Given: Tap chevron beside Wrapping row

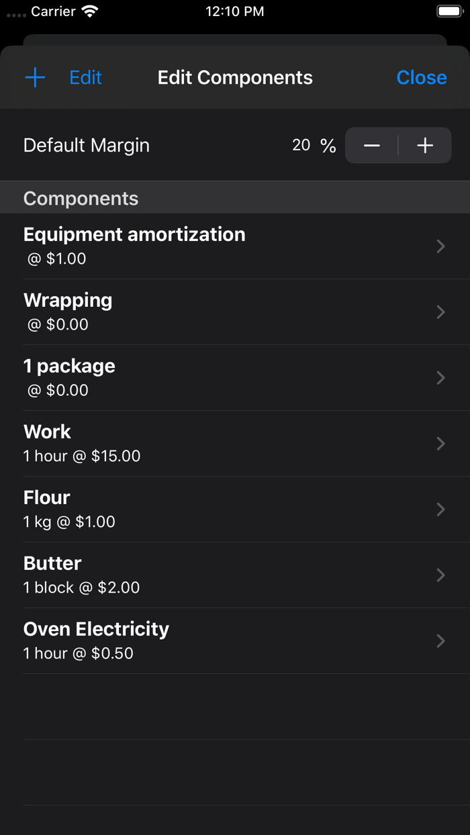Looking at the screenshot, I should click(x=440, y=312).
